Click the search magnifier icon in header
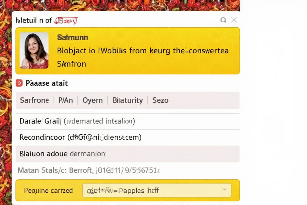Viewport: 307px width, 205px height. [x=223, y=20]
